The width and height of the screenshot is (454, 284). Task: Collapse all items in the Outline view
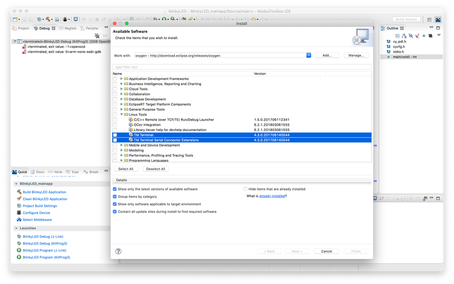pos(398,35)
